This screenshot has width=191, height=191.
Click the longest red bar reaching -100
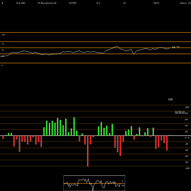pyautogui.click(x=87, y=151)
